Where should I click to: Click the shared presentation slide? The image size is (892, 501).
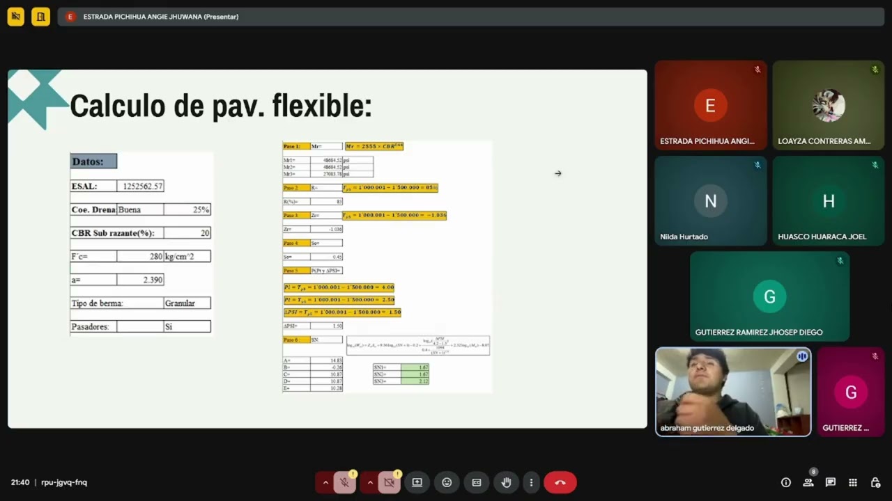coord(328,249)
